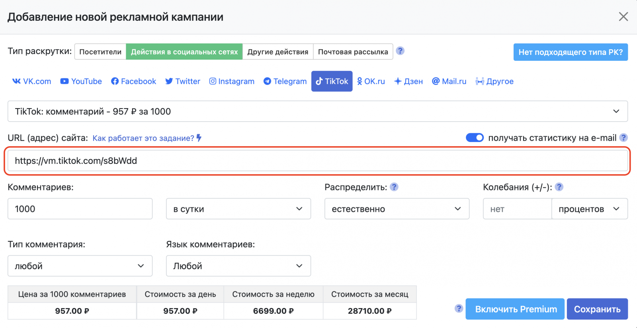Screen dimensions: 637x328
Task: Choose the Instagram network
Action: (x=232, y=82)
